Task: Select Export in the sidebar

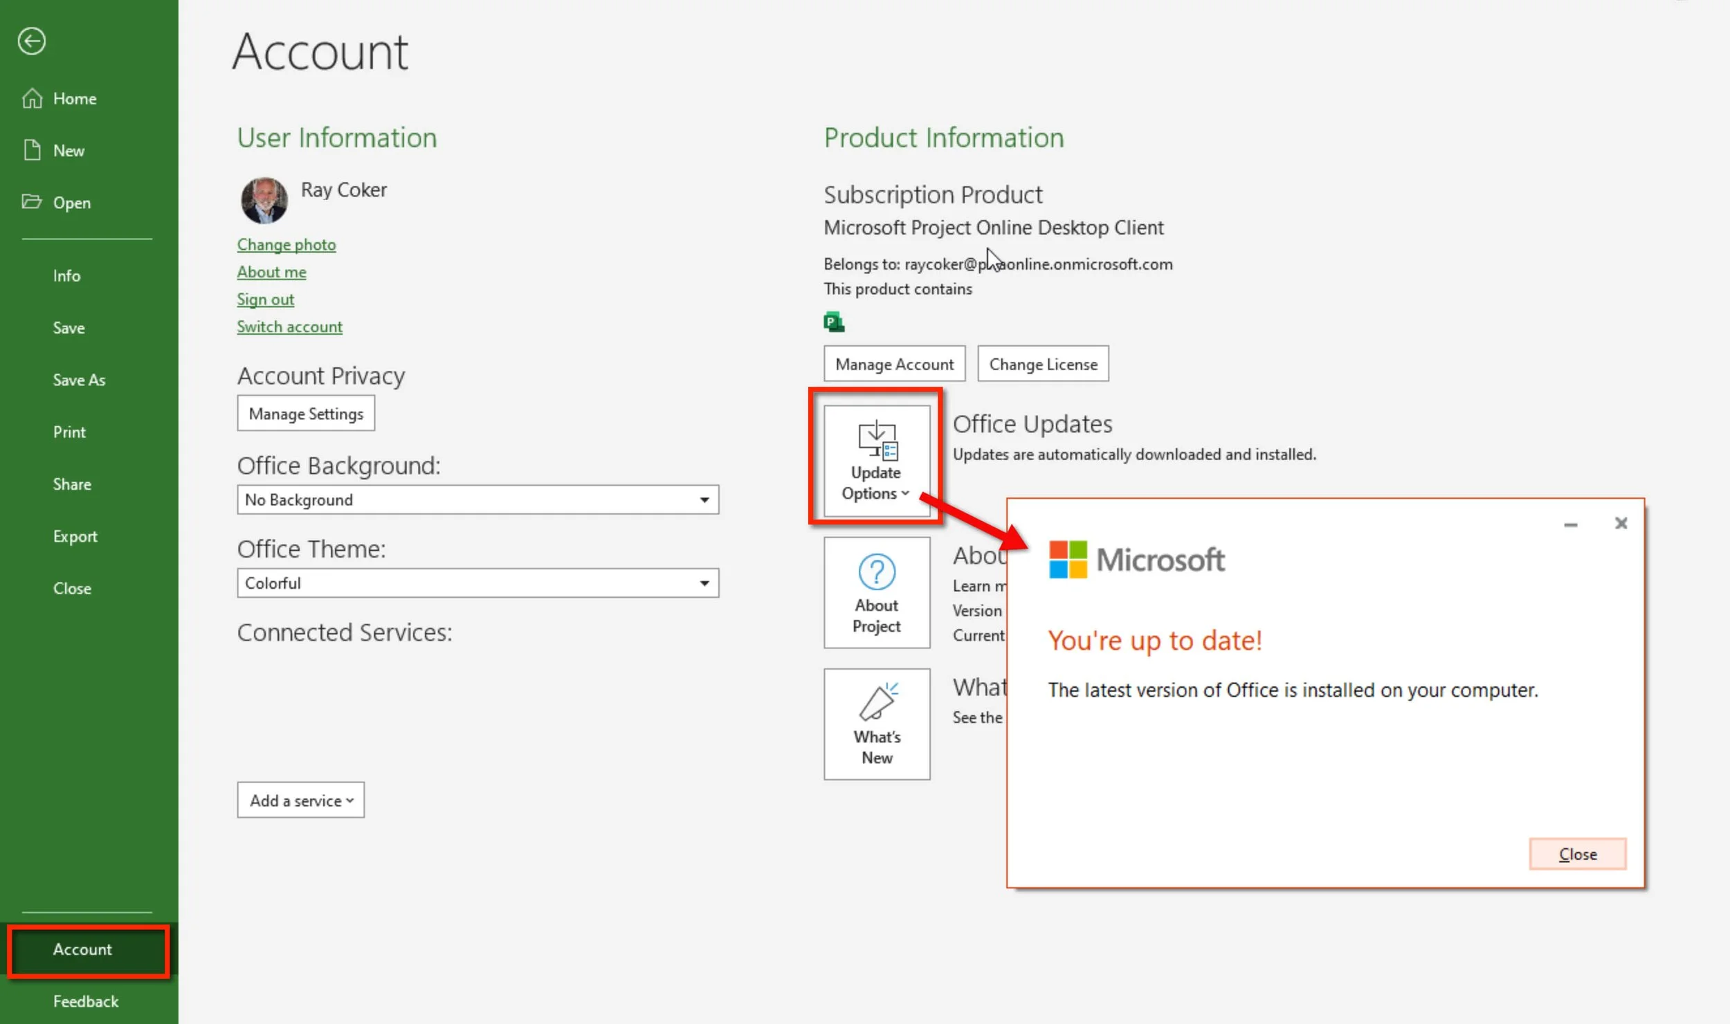Action: click(x=75, y=536)
